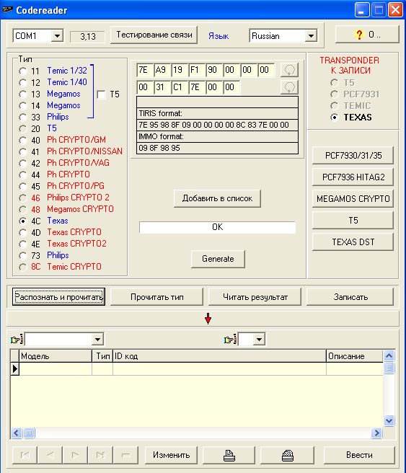Open the COM1 port dropdown
Viewport: 406px width, 473px height.
pos(57,36)
